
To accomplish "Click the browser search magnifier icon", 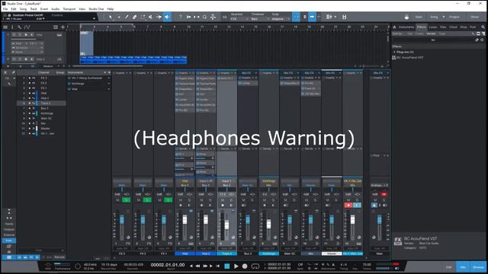I will [x=483, y=27].
